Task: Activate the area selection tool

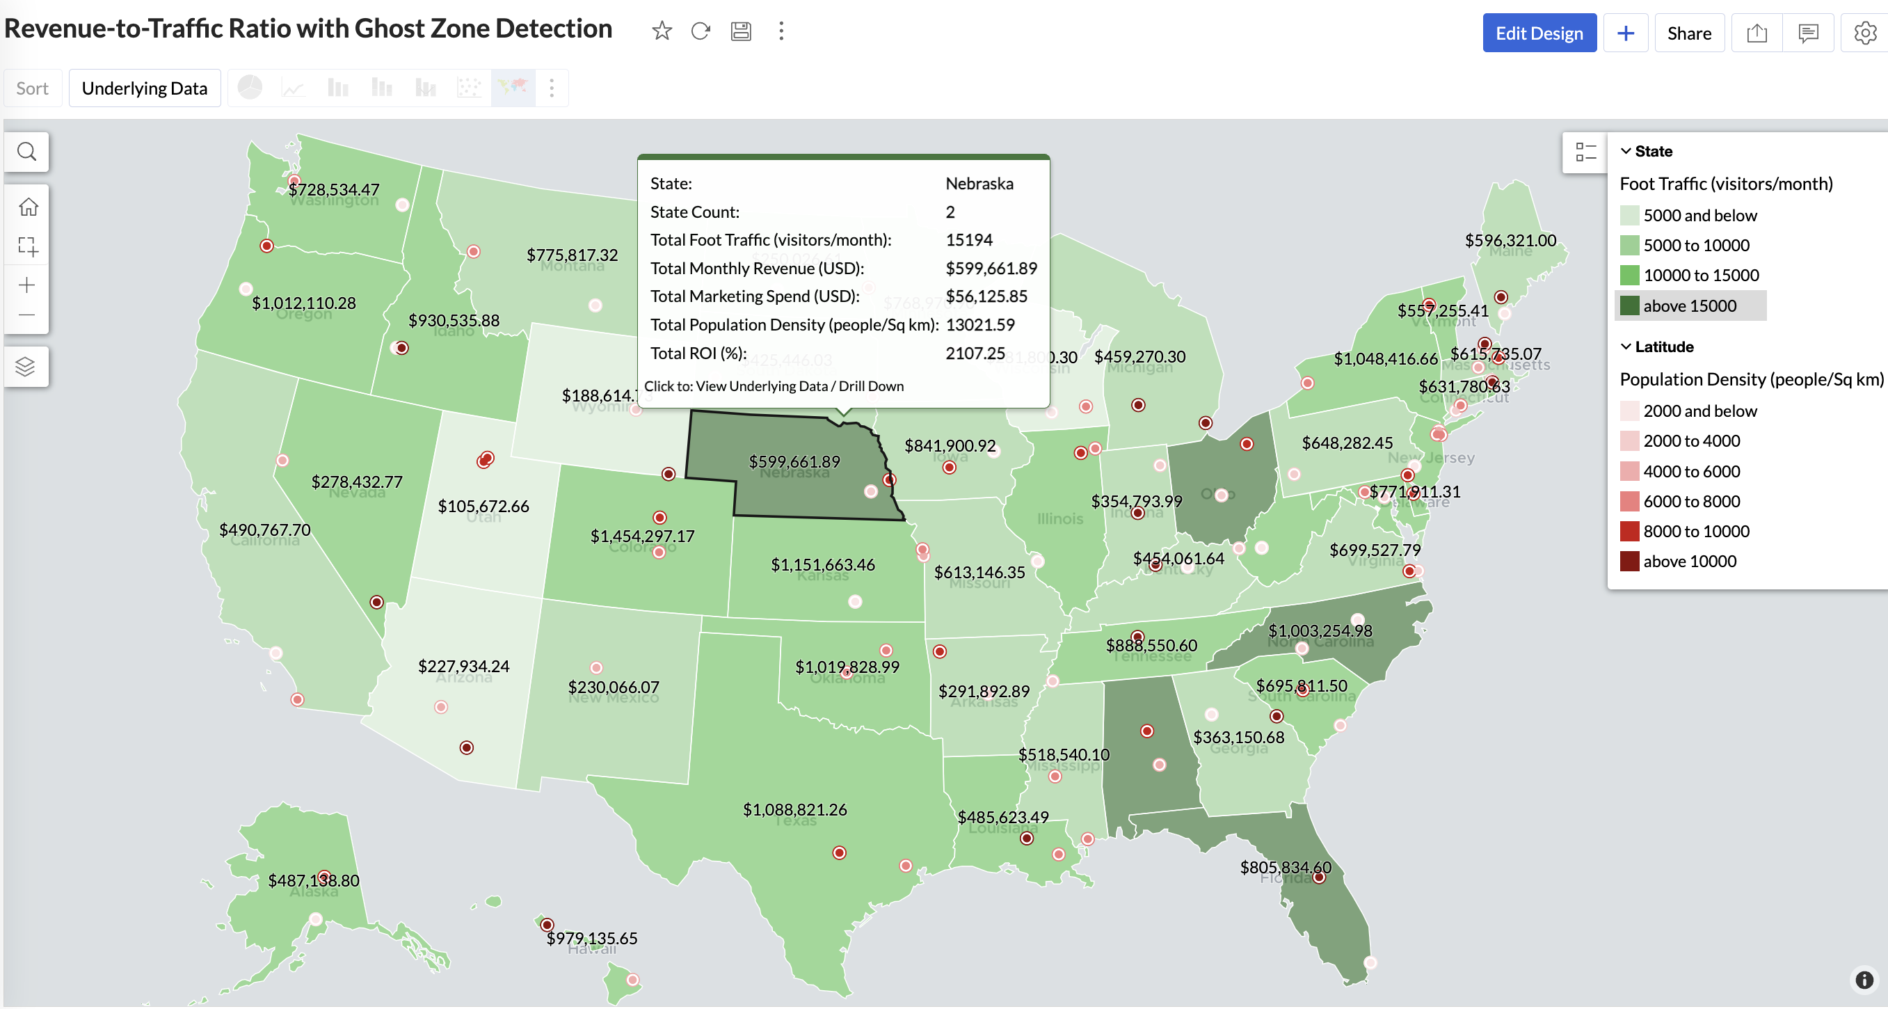Action: [27, 246]
